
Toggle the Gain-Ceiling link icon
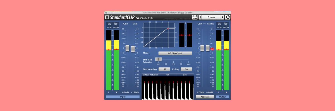(204, 24)
